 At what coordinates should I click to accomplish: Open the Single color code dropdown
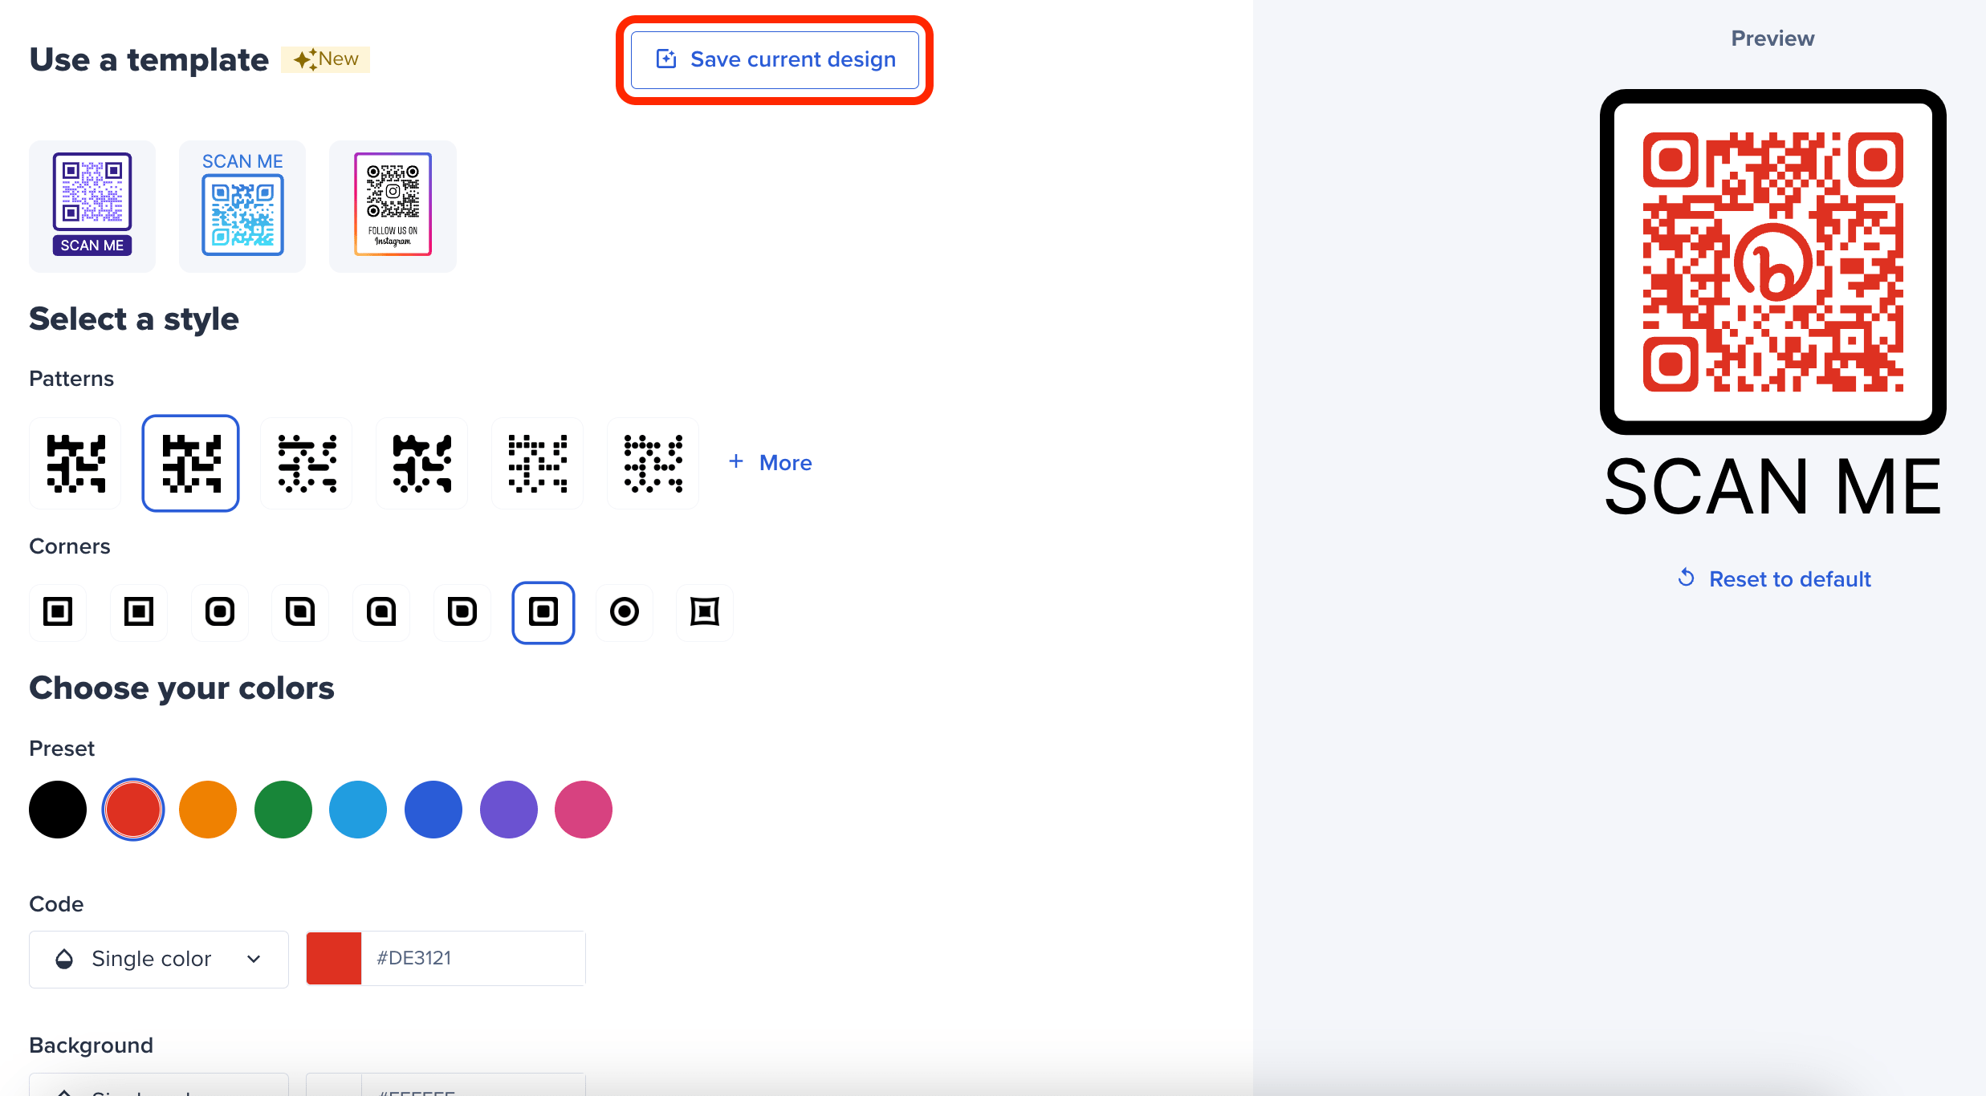coord(158,959)
